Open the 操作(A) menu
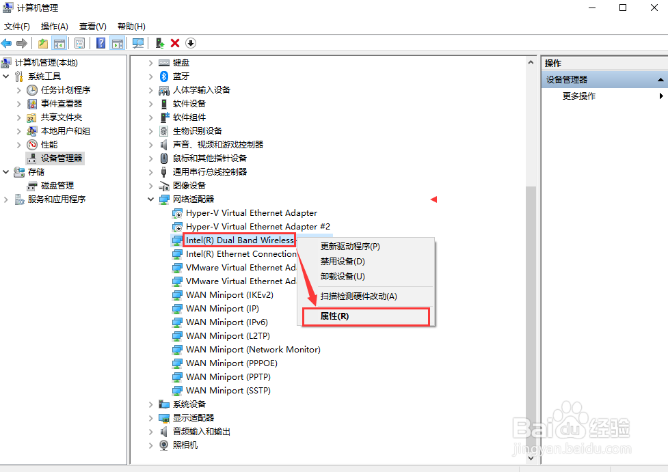Screen dimensions: 668x472 coord(55,27)
